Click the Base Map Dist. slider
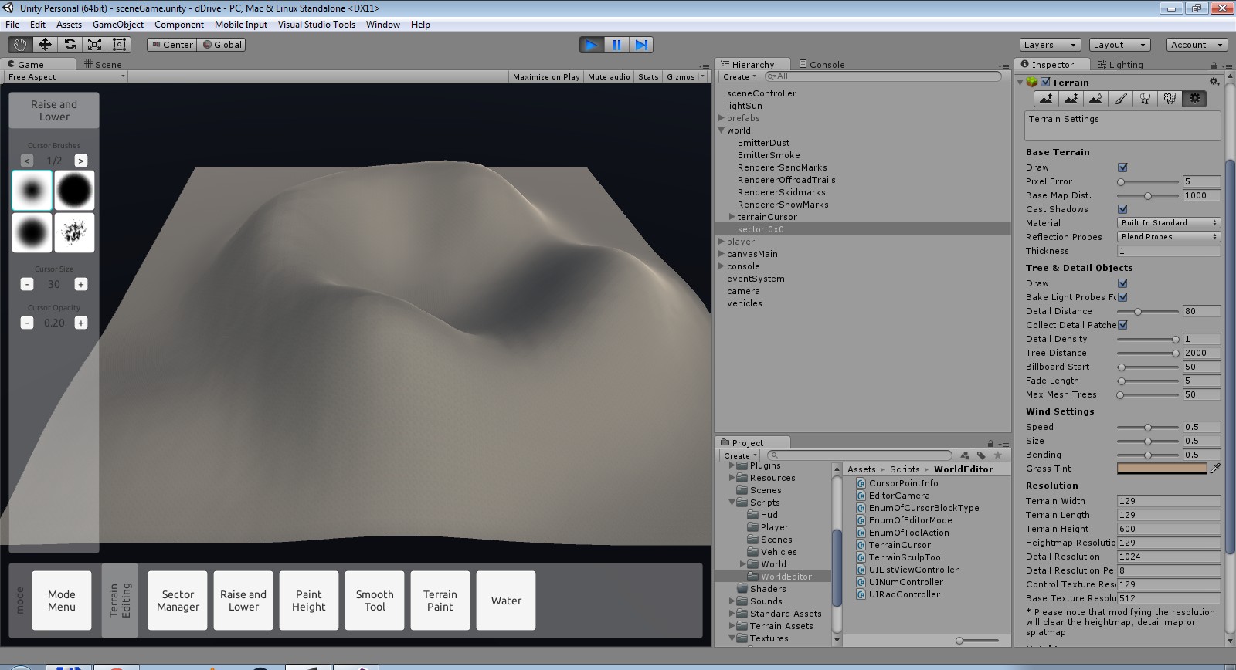 point(1148,195)
